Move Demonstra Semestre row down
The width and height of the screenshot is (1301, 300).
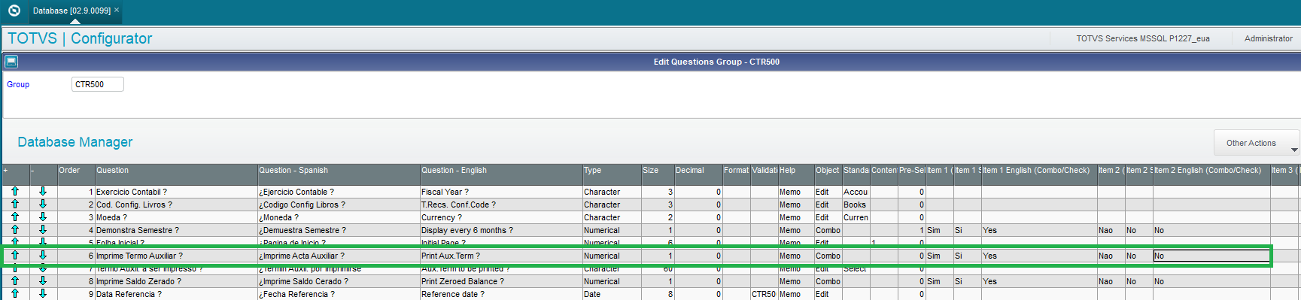(43, 230)
